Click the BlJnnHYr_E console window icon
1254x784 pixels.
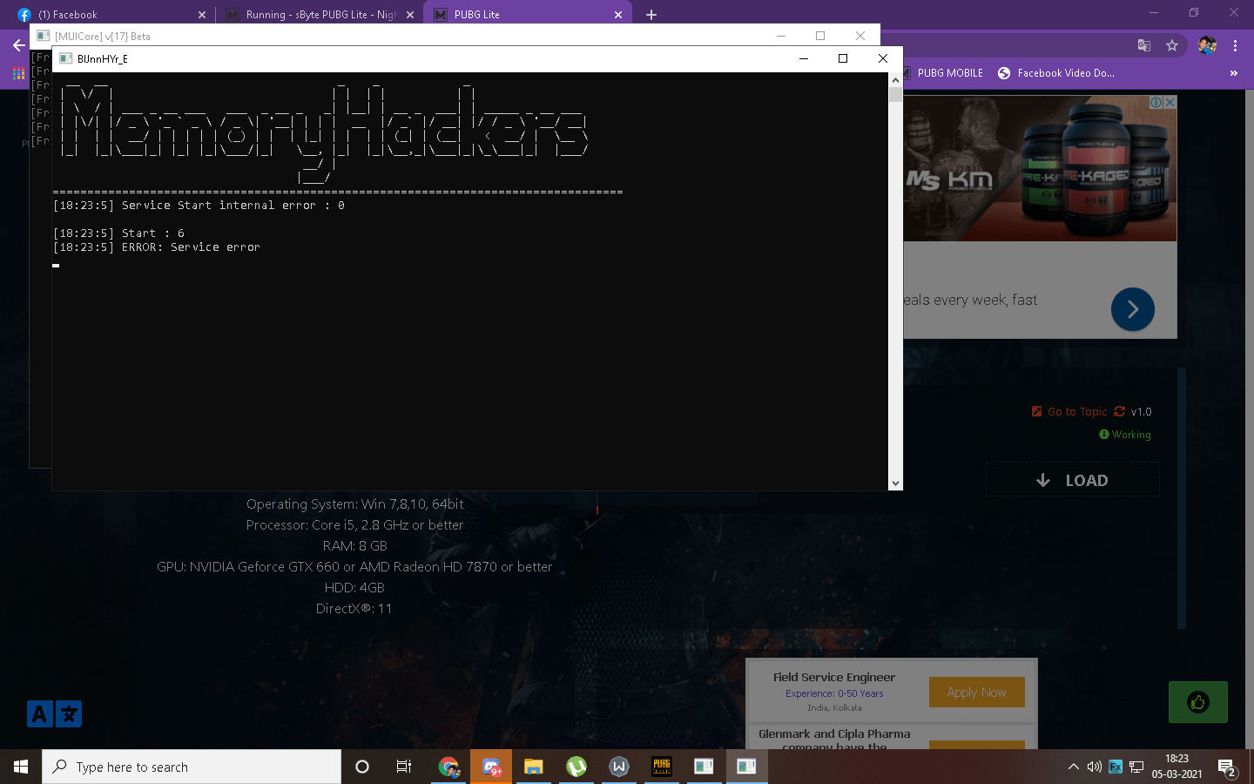click(65, 58)
